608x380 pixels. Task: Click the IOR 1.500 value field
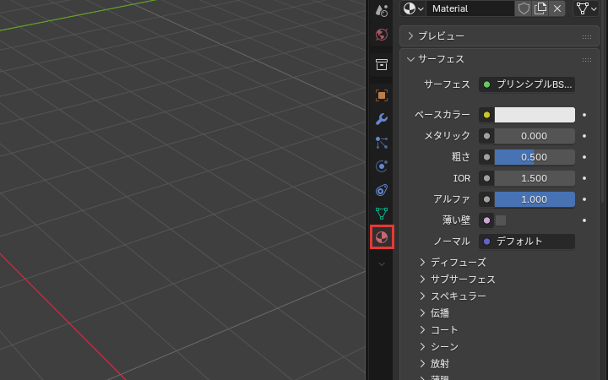535,178
